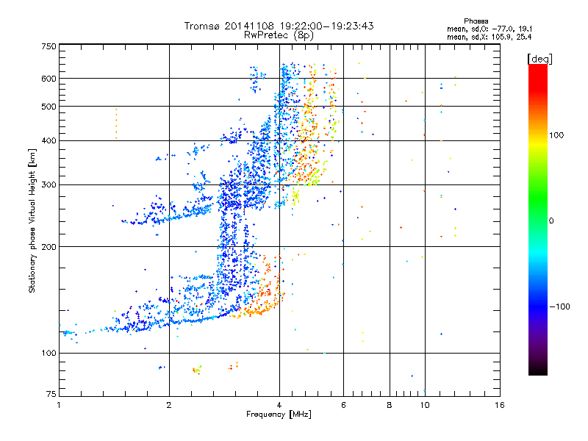The height and width of the screenshot is (441, 588).
Task: Click the y-axis '100' tick label
Action: click(49, 354)
